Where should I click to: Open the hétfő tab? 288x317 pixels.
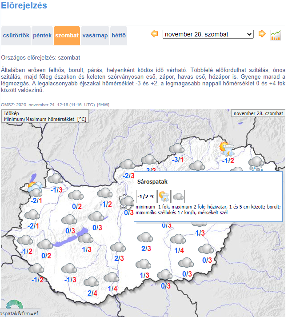[x=119, y=36]
